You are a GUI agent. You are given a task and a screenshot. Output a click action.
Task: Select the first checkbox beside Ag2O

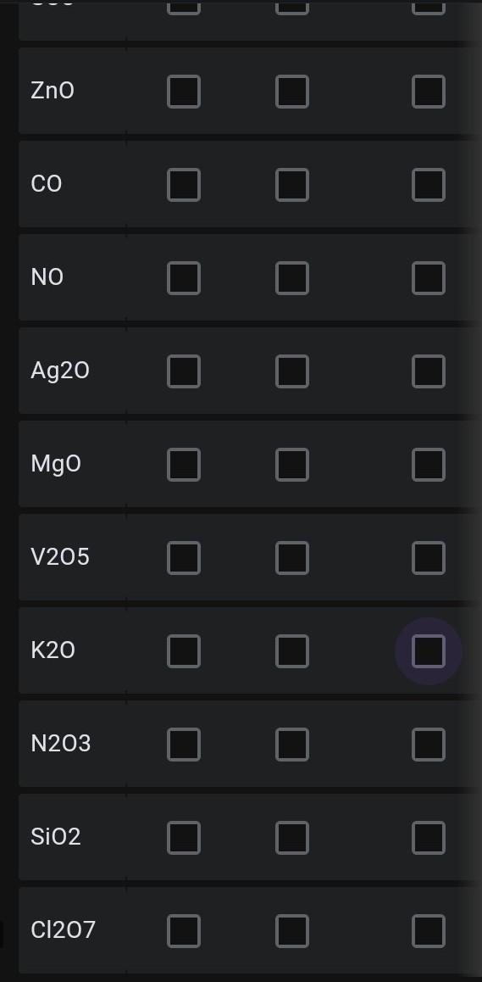(x=184, y=371)
